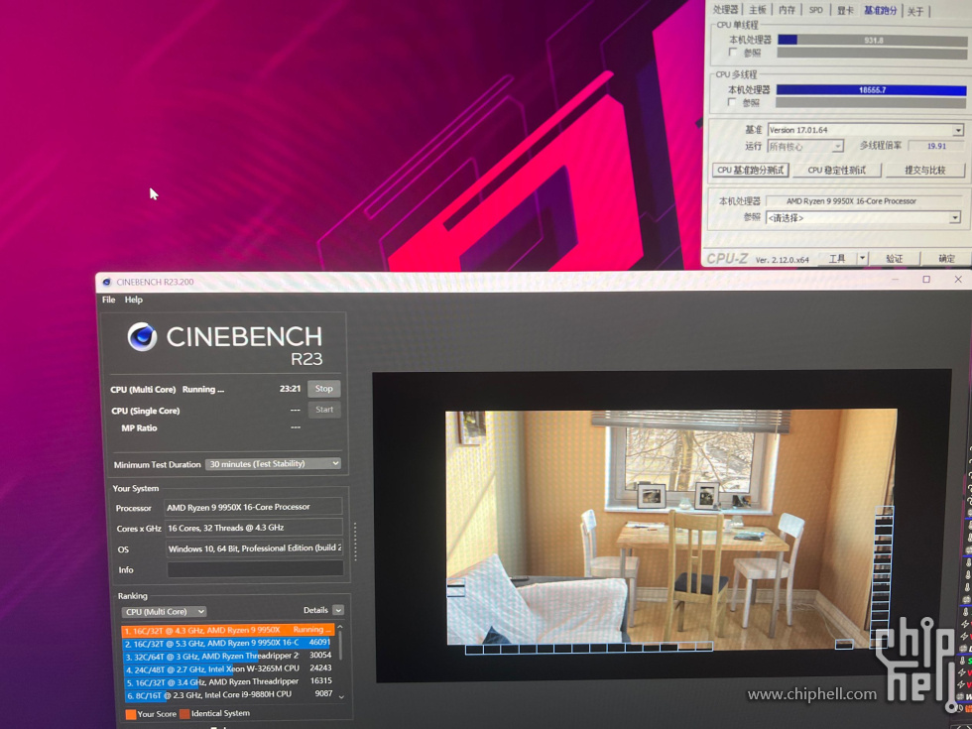This screenshot has height=729, width=972.
Task: Switch to CPU-Z 显卡 tab
Action: tap(845, 11)
